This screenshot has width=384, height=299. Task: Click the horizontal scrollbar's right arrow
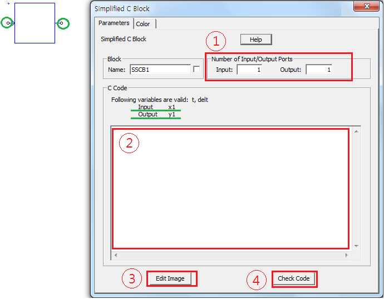pyautogui.click(x=346, y=255)
